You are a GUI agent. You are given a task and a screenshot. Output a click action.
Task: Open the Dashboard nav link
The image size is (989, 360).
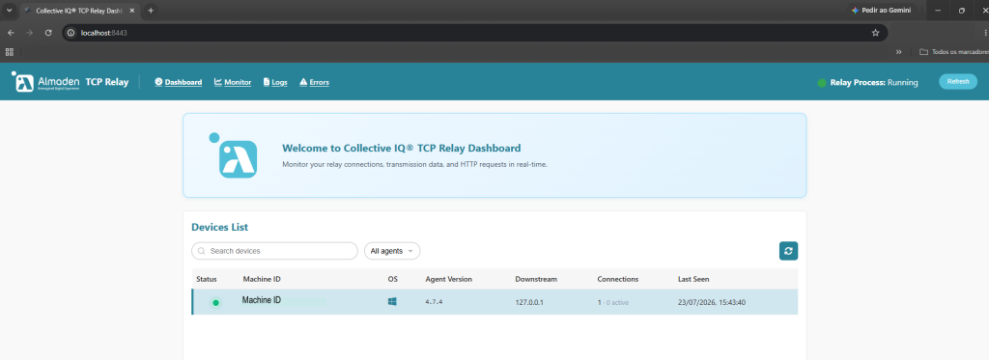(179, 82)
